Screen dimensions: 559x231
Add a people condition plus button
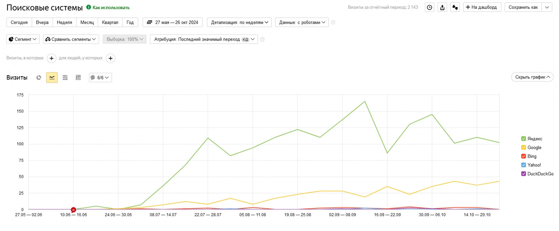point(110,58)
